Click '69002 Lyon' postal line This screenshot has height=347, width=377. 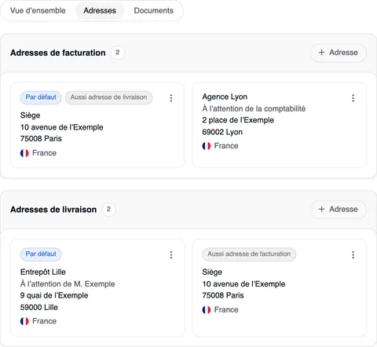pyautogui.click(x=222, y=132)
